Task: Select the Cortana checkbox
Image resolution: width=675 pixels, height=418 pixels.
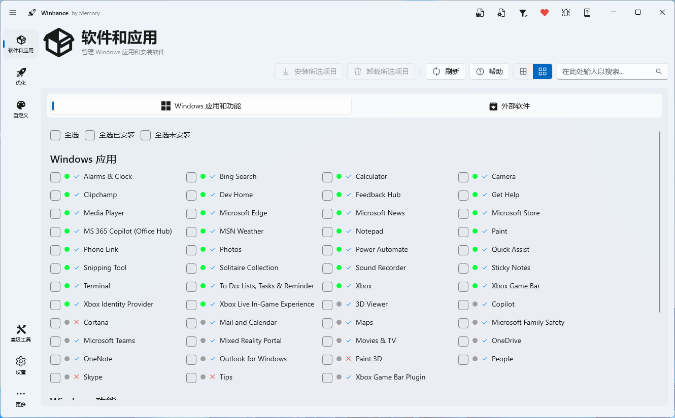Action: click(x=55, y=323)
